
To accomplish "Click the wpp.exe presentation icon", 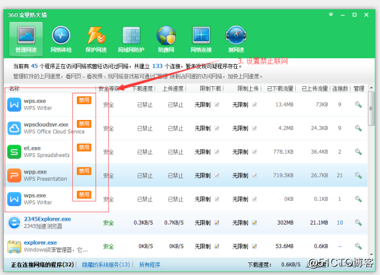I will pyautogui.click(x=14, y=175).
